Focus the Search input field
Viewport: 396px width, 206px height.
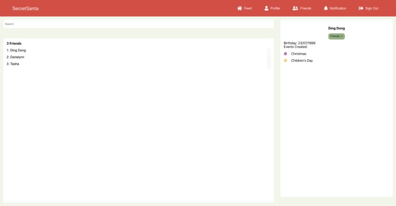click(x=139, y=24)
